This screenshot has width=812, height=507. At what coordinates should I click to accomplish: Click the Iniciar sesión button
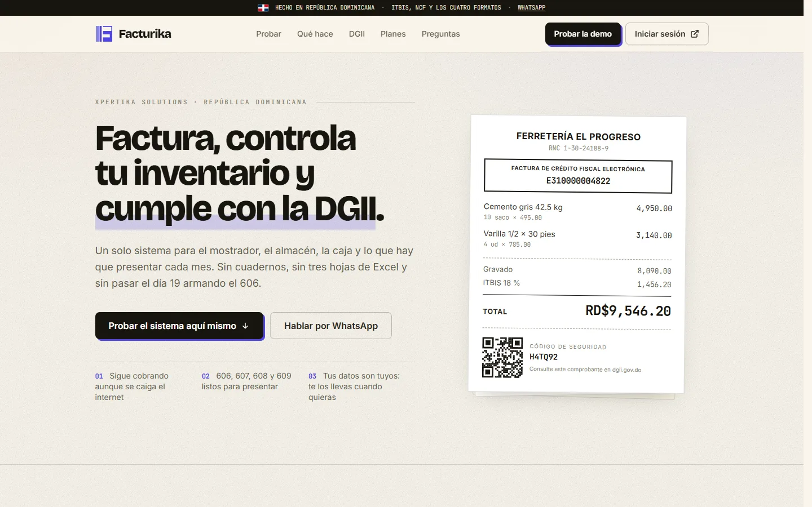pyautogui.click(x=667, y=34)
